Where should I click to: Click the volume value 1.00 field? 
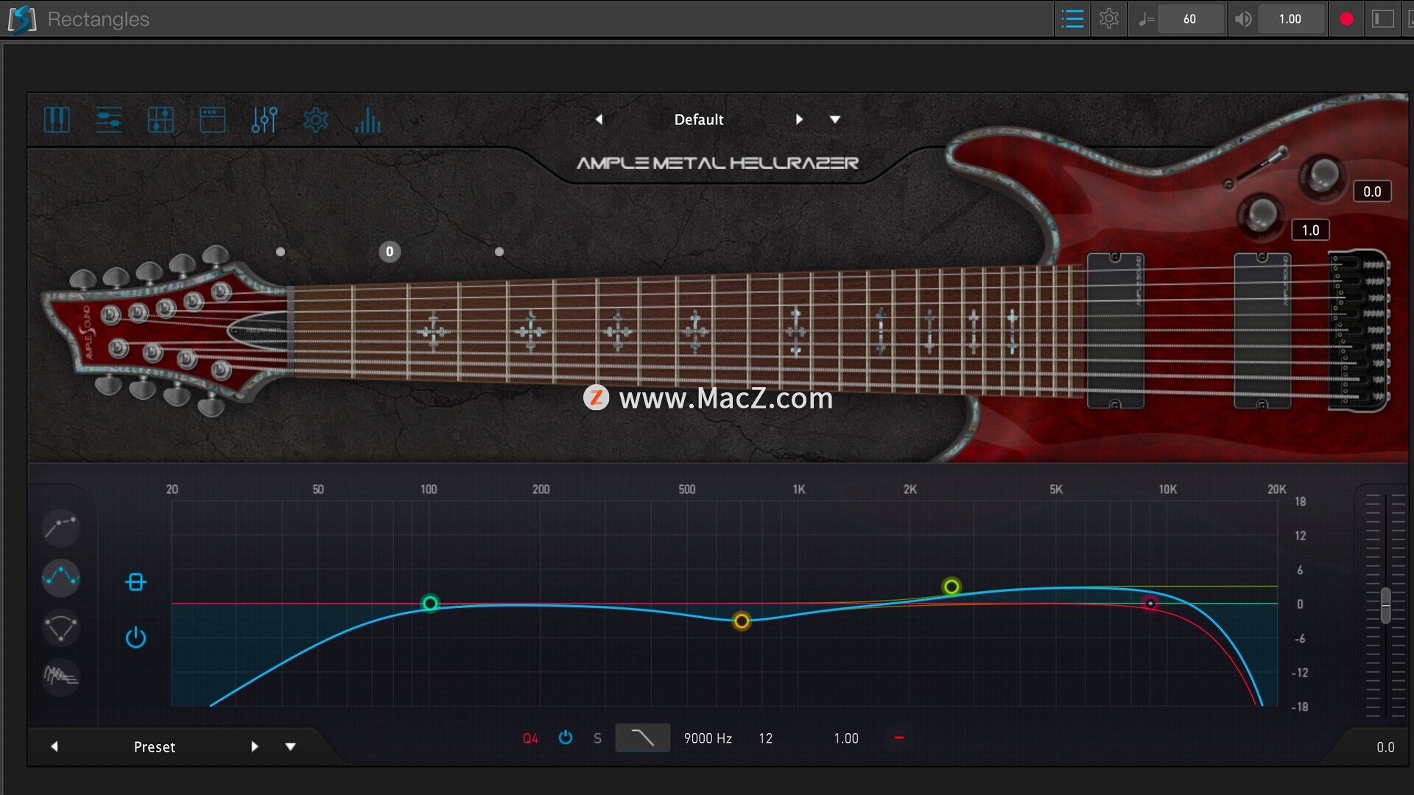(1290, 19)
